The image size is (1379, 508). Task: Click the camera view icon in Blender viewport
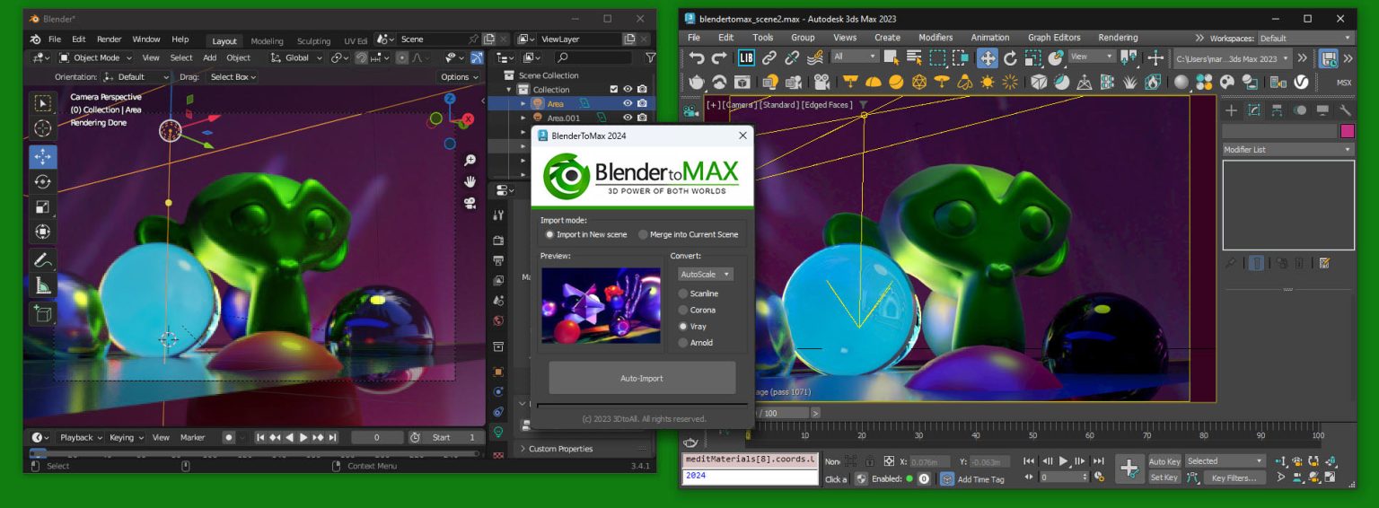pyautogui.click(x=470, y=203)
